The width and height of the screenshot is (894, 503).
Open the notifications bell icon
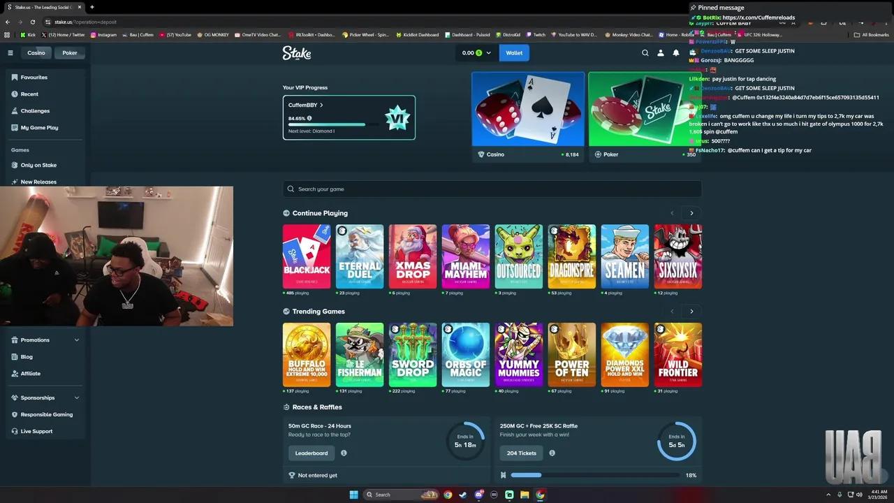(675, 52)
